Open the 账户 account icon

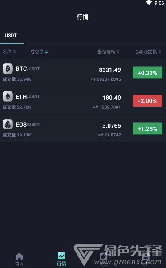(146, 256)
